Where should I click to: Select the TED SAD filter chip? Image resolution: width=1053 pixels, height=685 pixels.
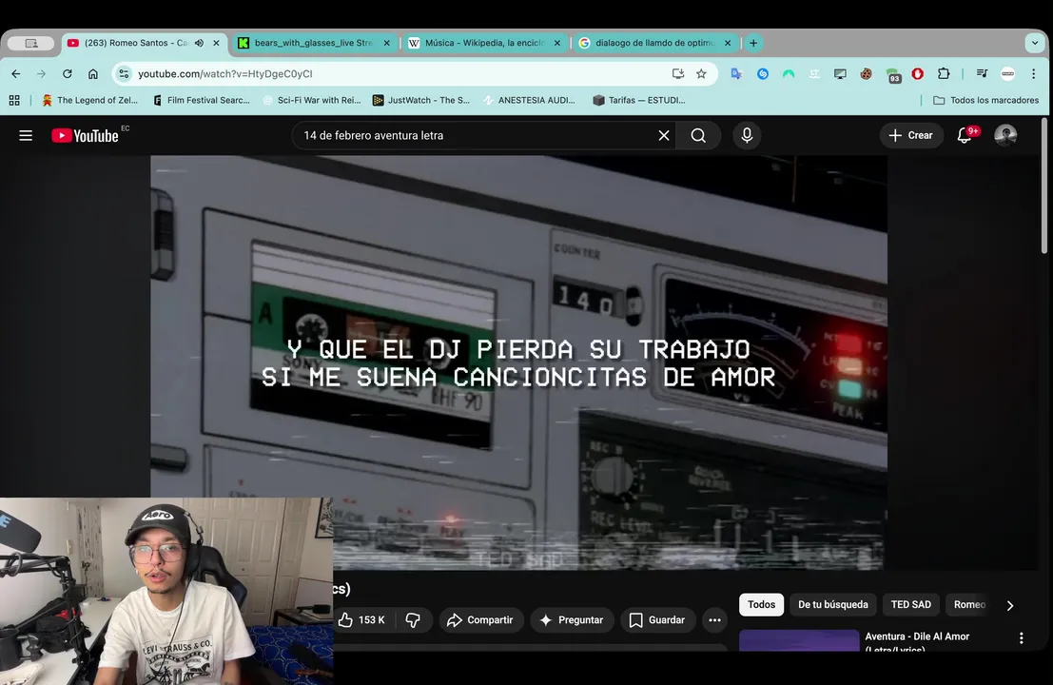point(910,604)
